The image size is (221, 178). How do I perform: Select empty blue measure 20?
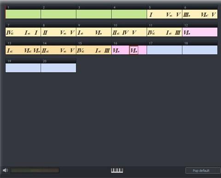[58, 68]
